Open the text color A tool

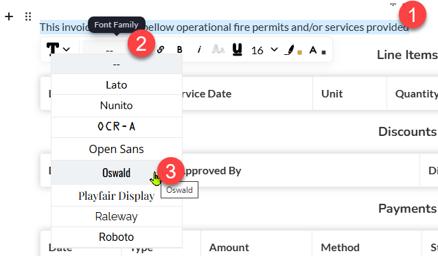(313, 50)
